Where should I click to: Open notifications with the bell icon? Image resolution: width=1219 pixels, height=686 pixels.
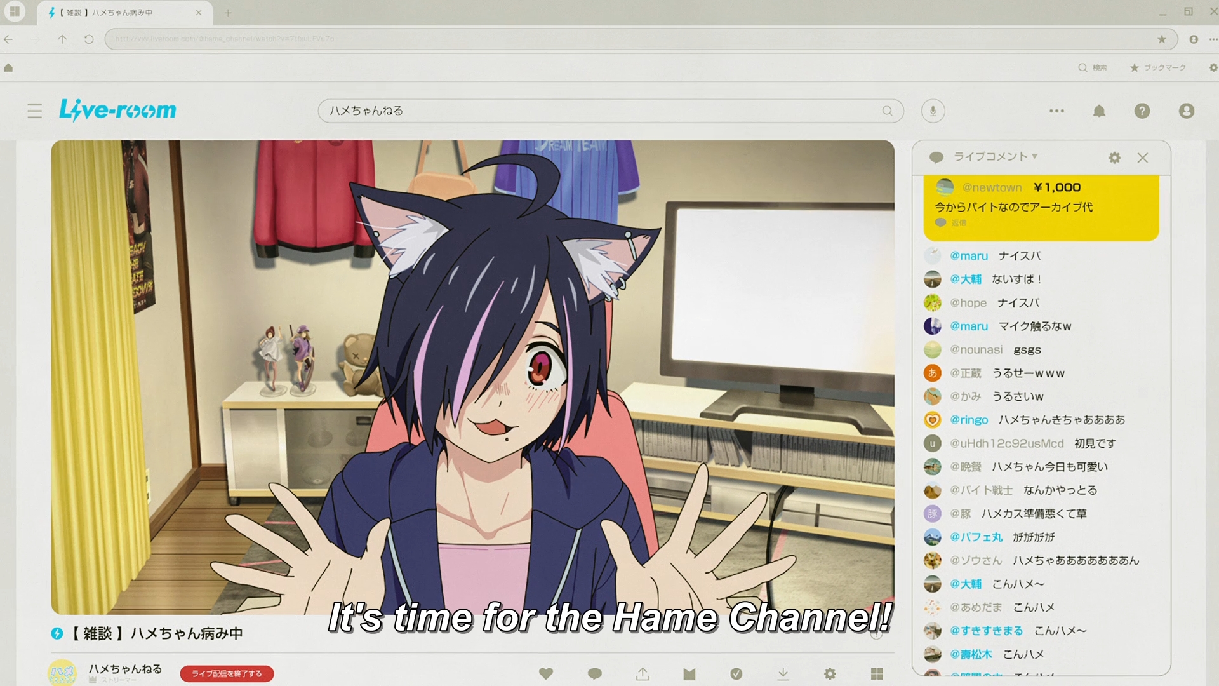1099,111
